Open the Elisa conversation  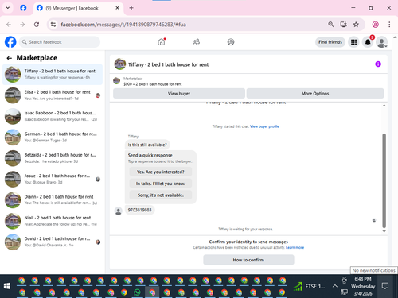(53, 95)
